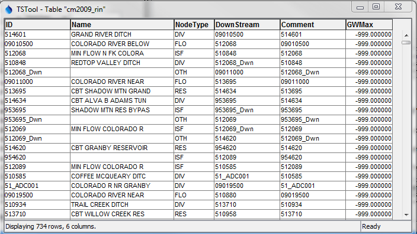Click name cell CBT WILLOW CREEK RES
Screen dimensions: 417x234
tap(122, 214)
